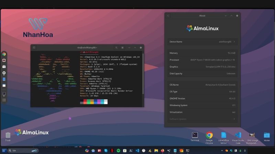Viewport: 275px width, 154px height.
Task: Open Copilot from the Windows taskbar
Action: (x=87, y=151)
